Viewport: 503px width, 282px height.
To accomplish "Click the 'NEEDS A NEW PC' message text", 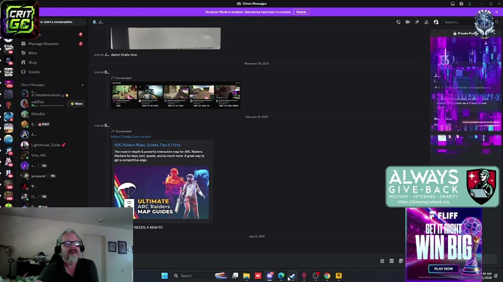I will coord(149,228).
